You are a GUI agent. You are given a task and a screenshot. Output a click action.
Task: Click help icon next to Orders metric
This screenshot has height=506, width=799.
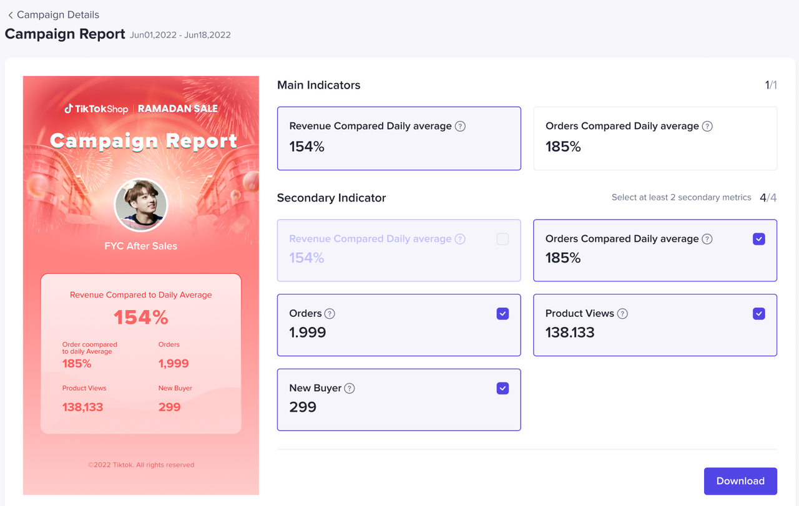tap(330, 314)
